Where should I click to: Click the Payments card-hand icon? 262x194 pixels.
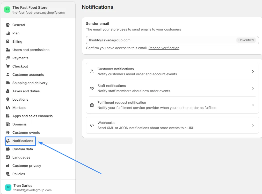pyautogui.click(x=8, y=58)
